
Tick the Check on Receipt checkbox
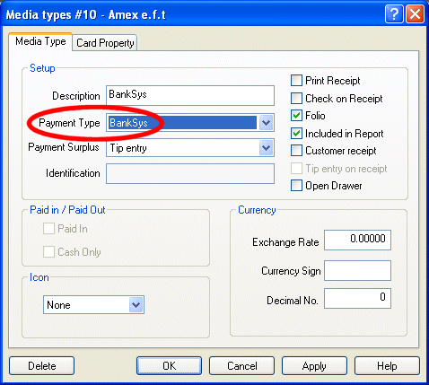tap(296, 98)
